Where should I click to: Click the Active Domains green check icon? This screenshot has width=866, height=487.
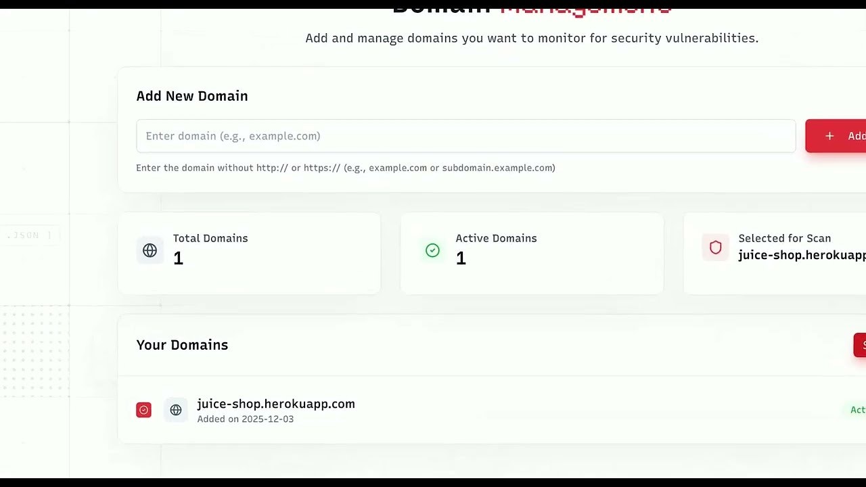pos(432,250)
